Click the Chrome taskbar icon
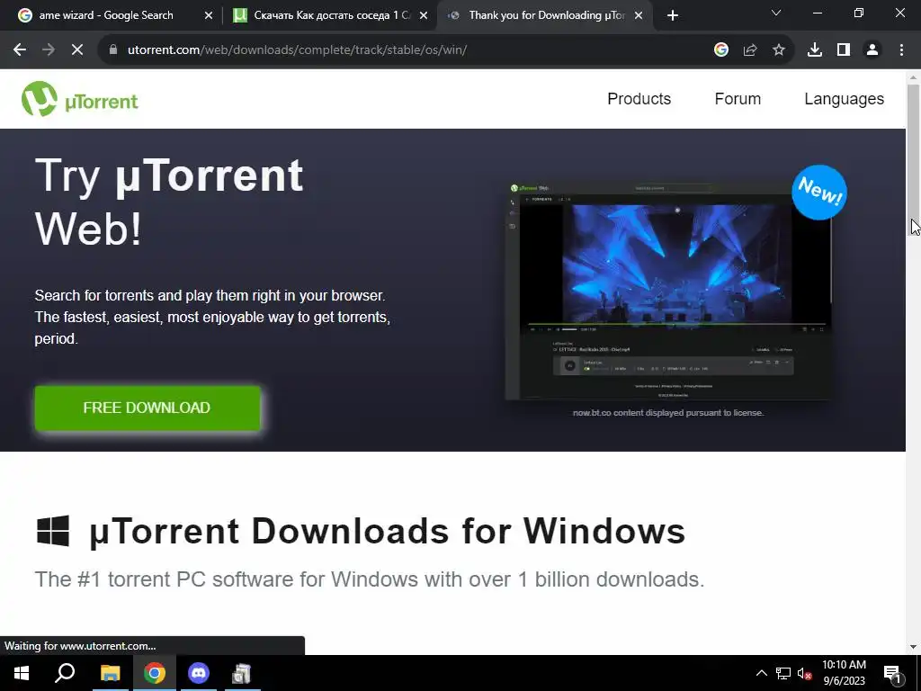The width and height of the screenshot is (921, 691). click(155, 673)
